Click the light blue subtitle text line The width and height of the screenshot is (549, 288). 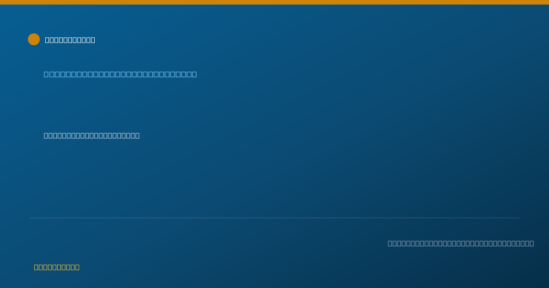[x=120, y=74]
